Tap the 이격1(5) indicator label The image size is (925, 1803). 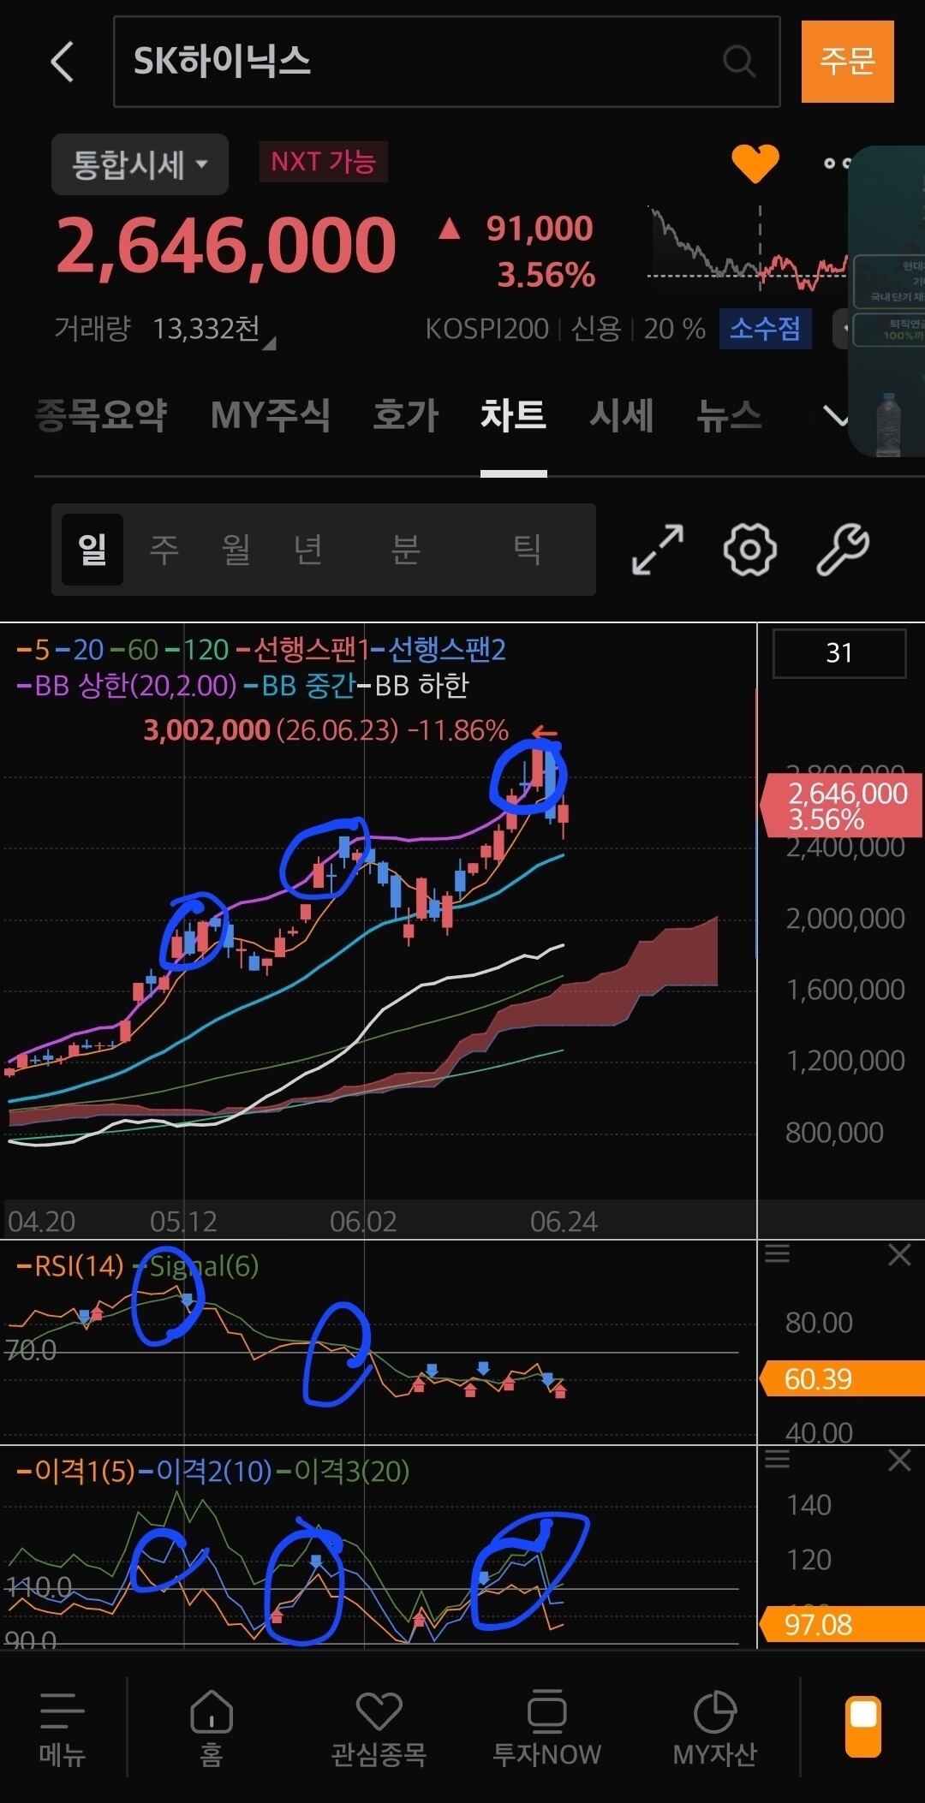pyautogui.click(x=85, y=1472)
